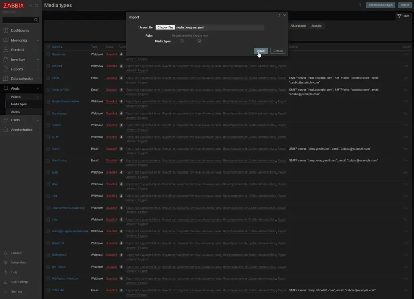Open the Mattermost media type link

coord(59,255)
